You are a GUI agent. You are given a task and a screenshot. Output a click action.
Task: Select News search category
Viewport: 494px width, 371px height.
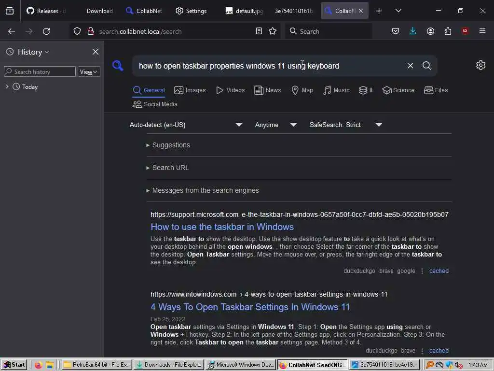[267, 90]
